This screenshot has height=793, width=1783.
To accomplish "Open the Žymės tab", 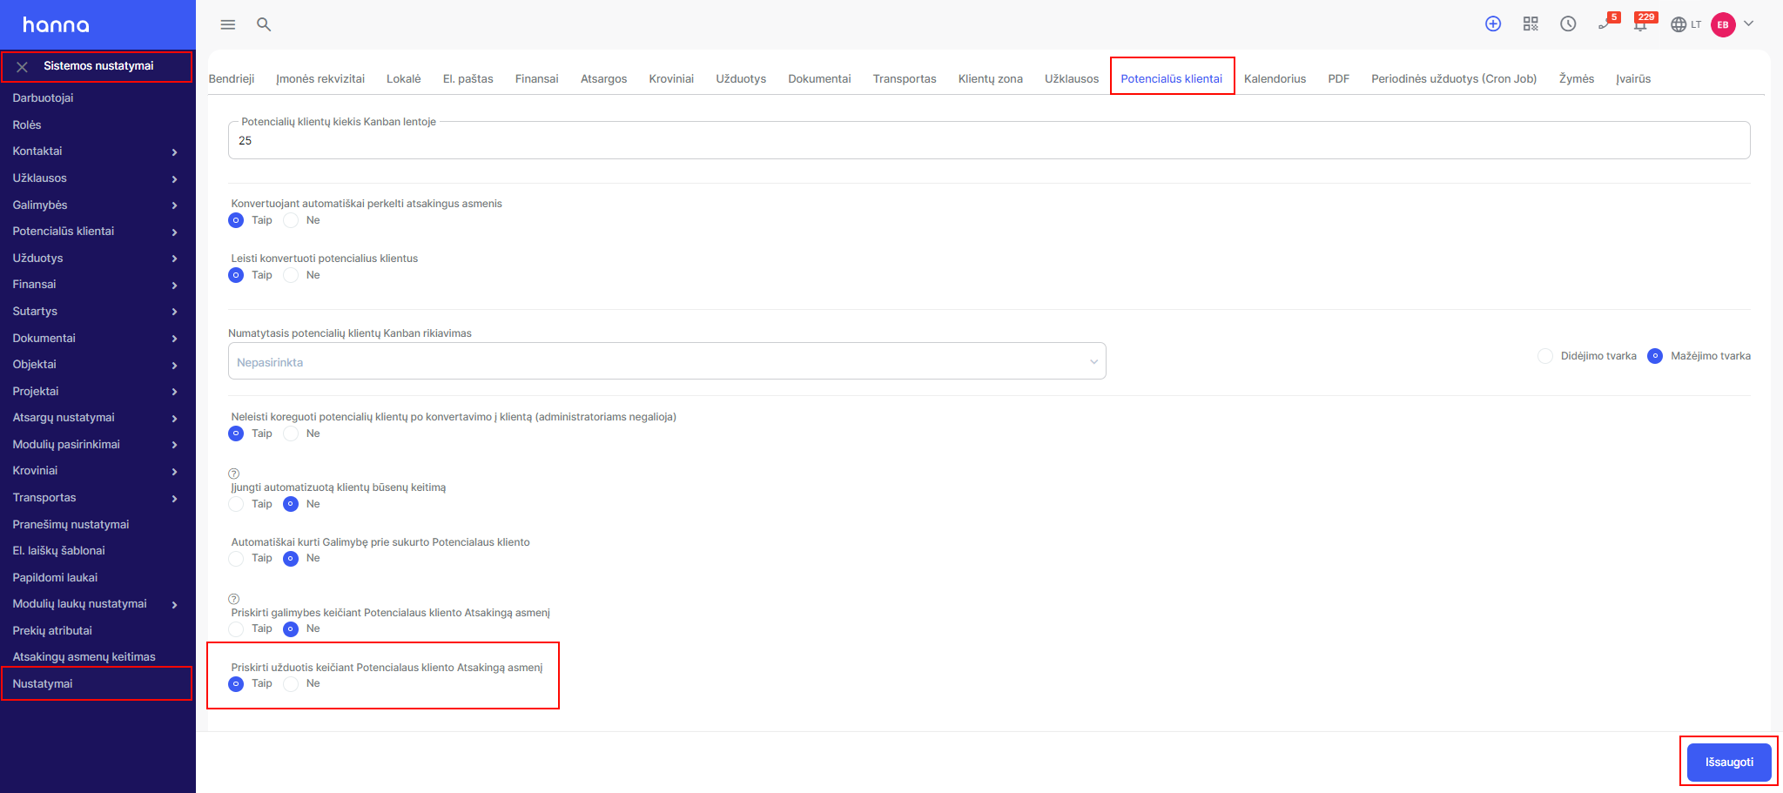I will [x=1577, y=78].
